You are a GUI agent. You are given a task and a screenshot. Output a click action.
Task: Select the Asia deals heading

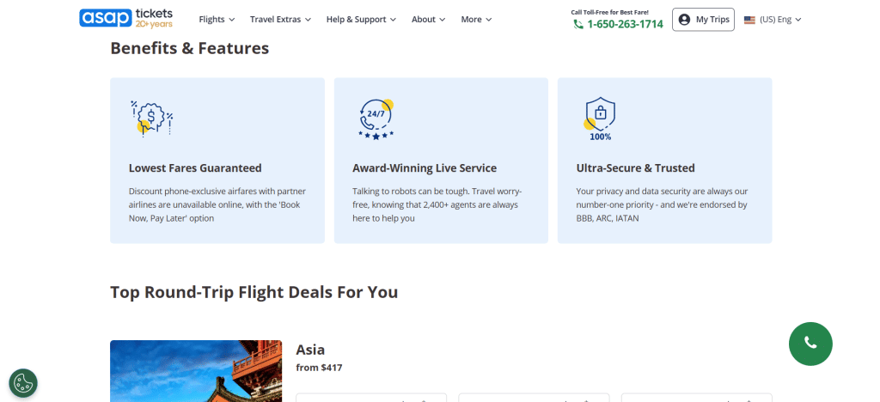[310, 350]
